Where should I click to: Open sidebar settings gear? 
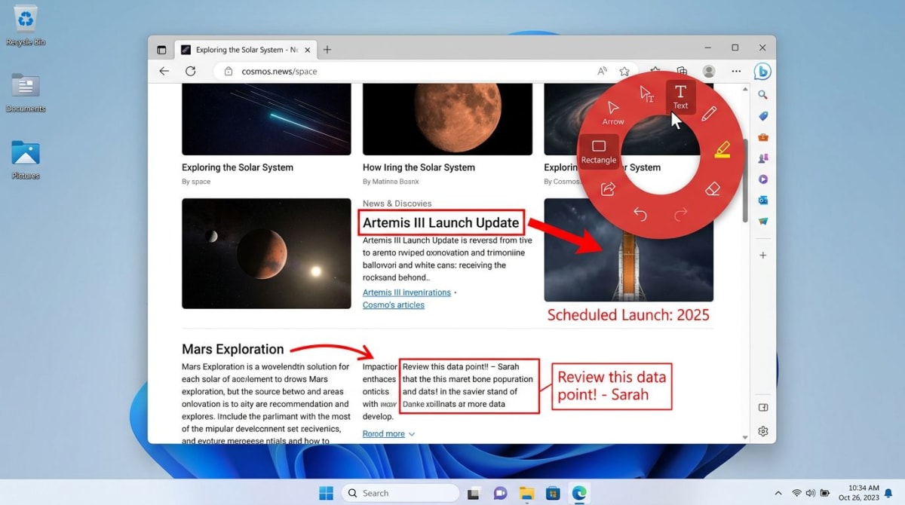pos(763,431)
